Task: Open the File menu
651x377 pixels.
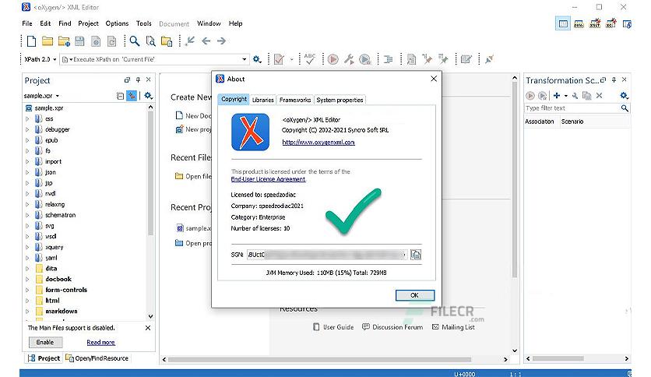Action: [27, 23]
